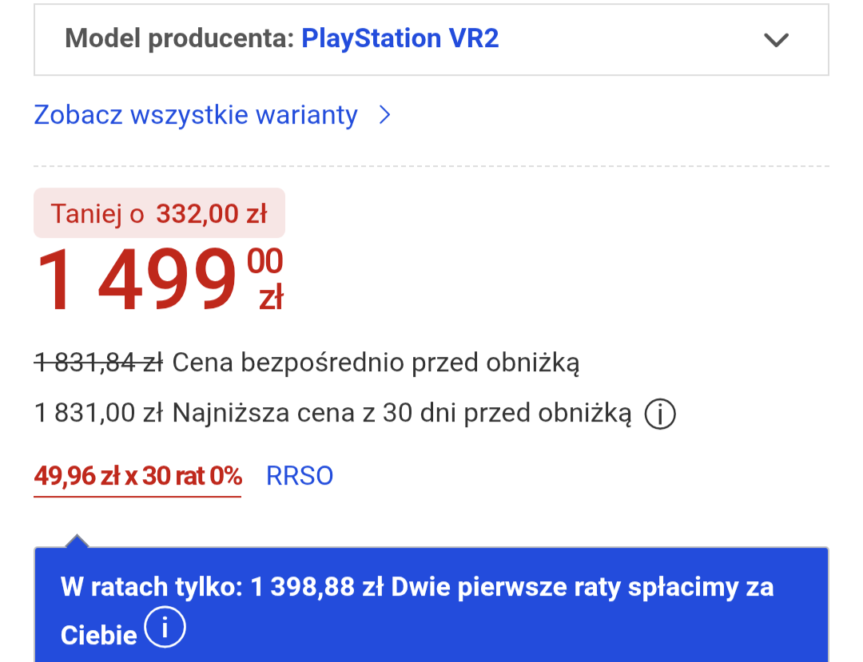Click the 1 831,00 zł lowest price value
The width and height of the screenshot is (863, 662).
[x=98, y=414]
